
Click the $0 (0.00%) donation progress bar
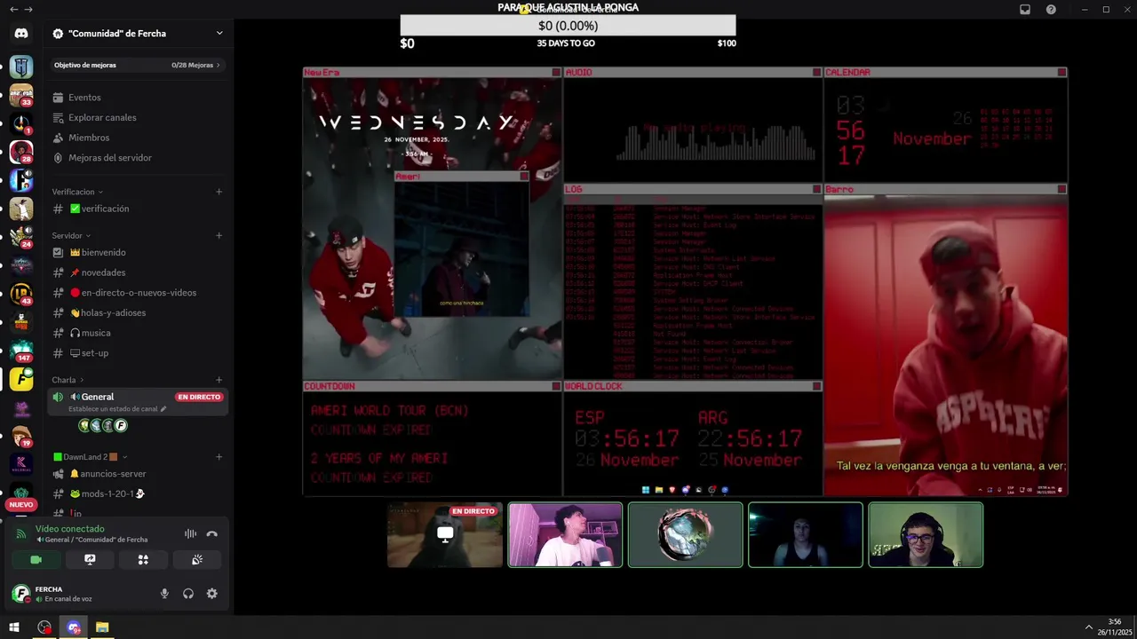click(x=568, y=26)
